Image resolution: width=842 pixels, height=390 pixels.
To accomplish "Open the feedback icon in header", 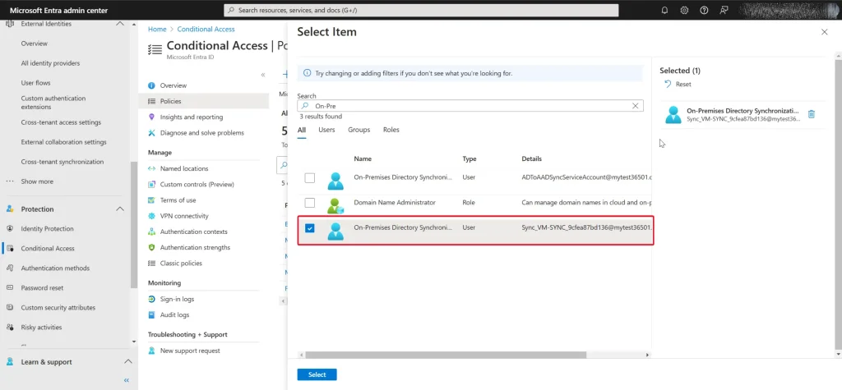I will click(x=724, y=10).
